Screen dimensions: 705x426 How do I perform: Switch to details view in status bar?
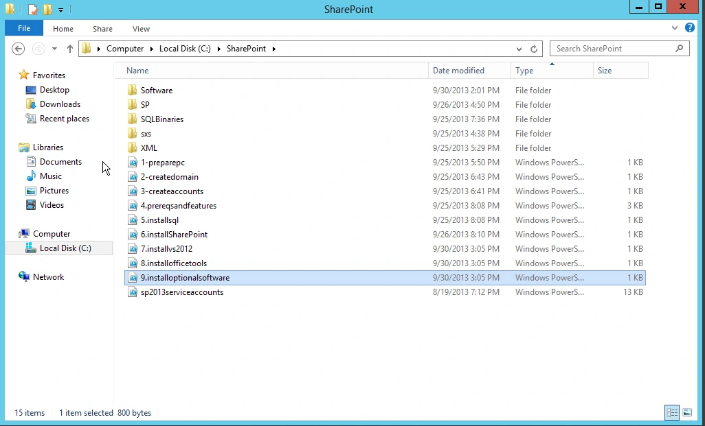(x=672, y=412)
